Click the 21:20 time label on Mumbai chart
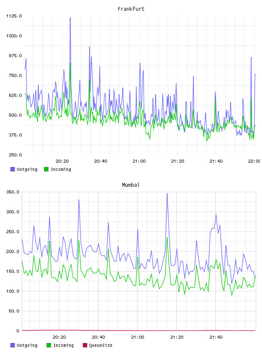Viewport: 262px width, 352px height. (x=177, y=337)
